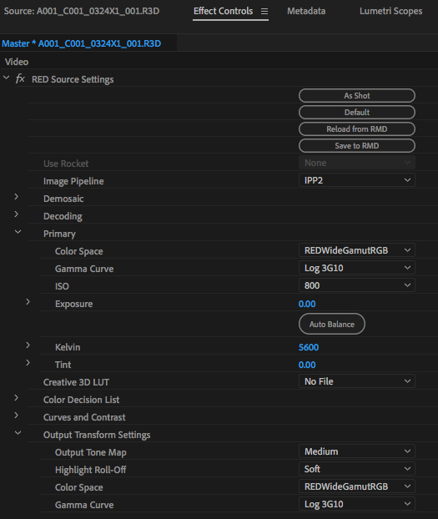The width and height of the screenshot is (438, 519).
Task: Expand the Kelvin parameter
Action: pyautogui.click(x=28, y=345)
